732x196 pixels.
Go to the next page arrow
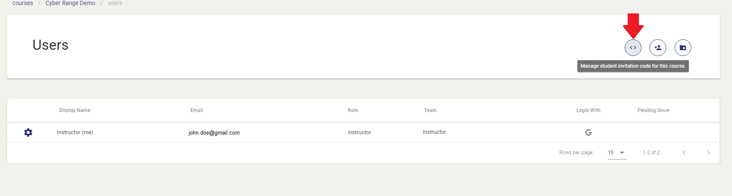tap(708, 153)
